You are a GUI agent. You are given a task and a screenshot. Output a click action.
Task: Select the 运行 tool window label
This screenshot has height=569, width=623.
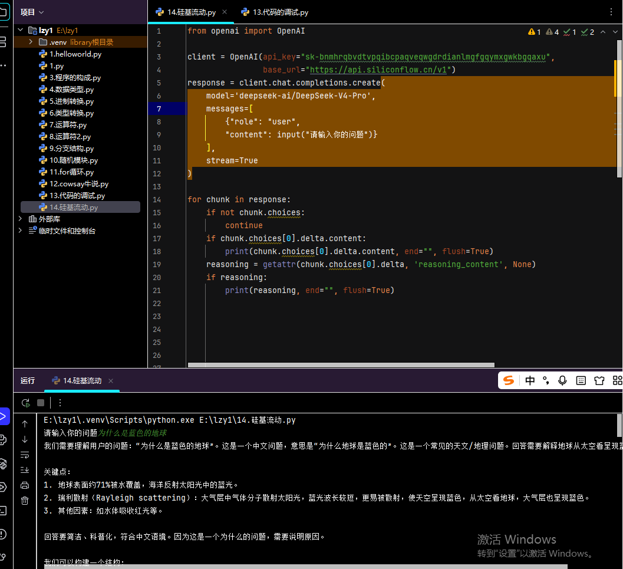point(28,381)
